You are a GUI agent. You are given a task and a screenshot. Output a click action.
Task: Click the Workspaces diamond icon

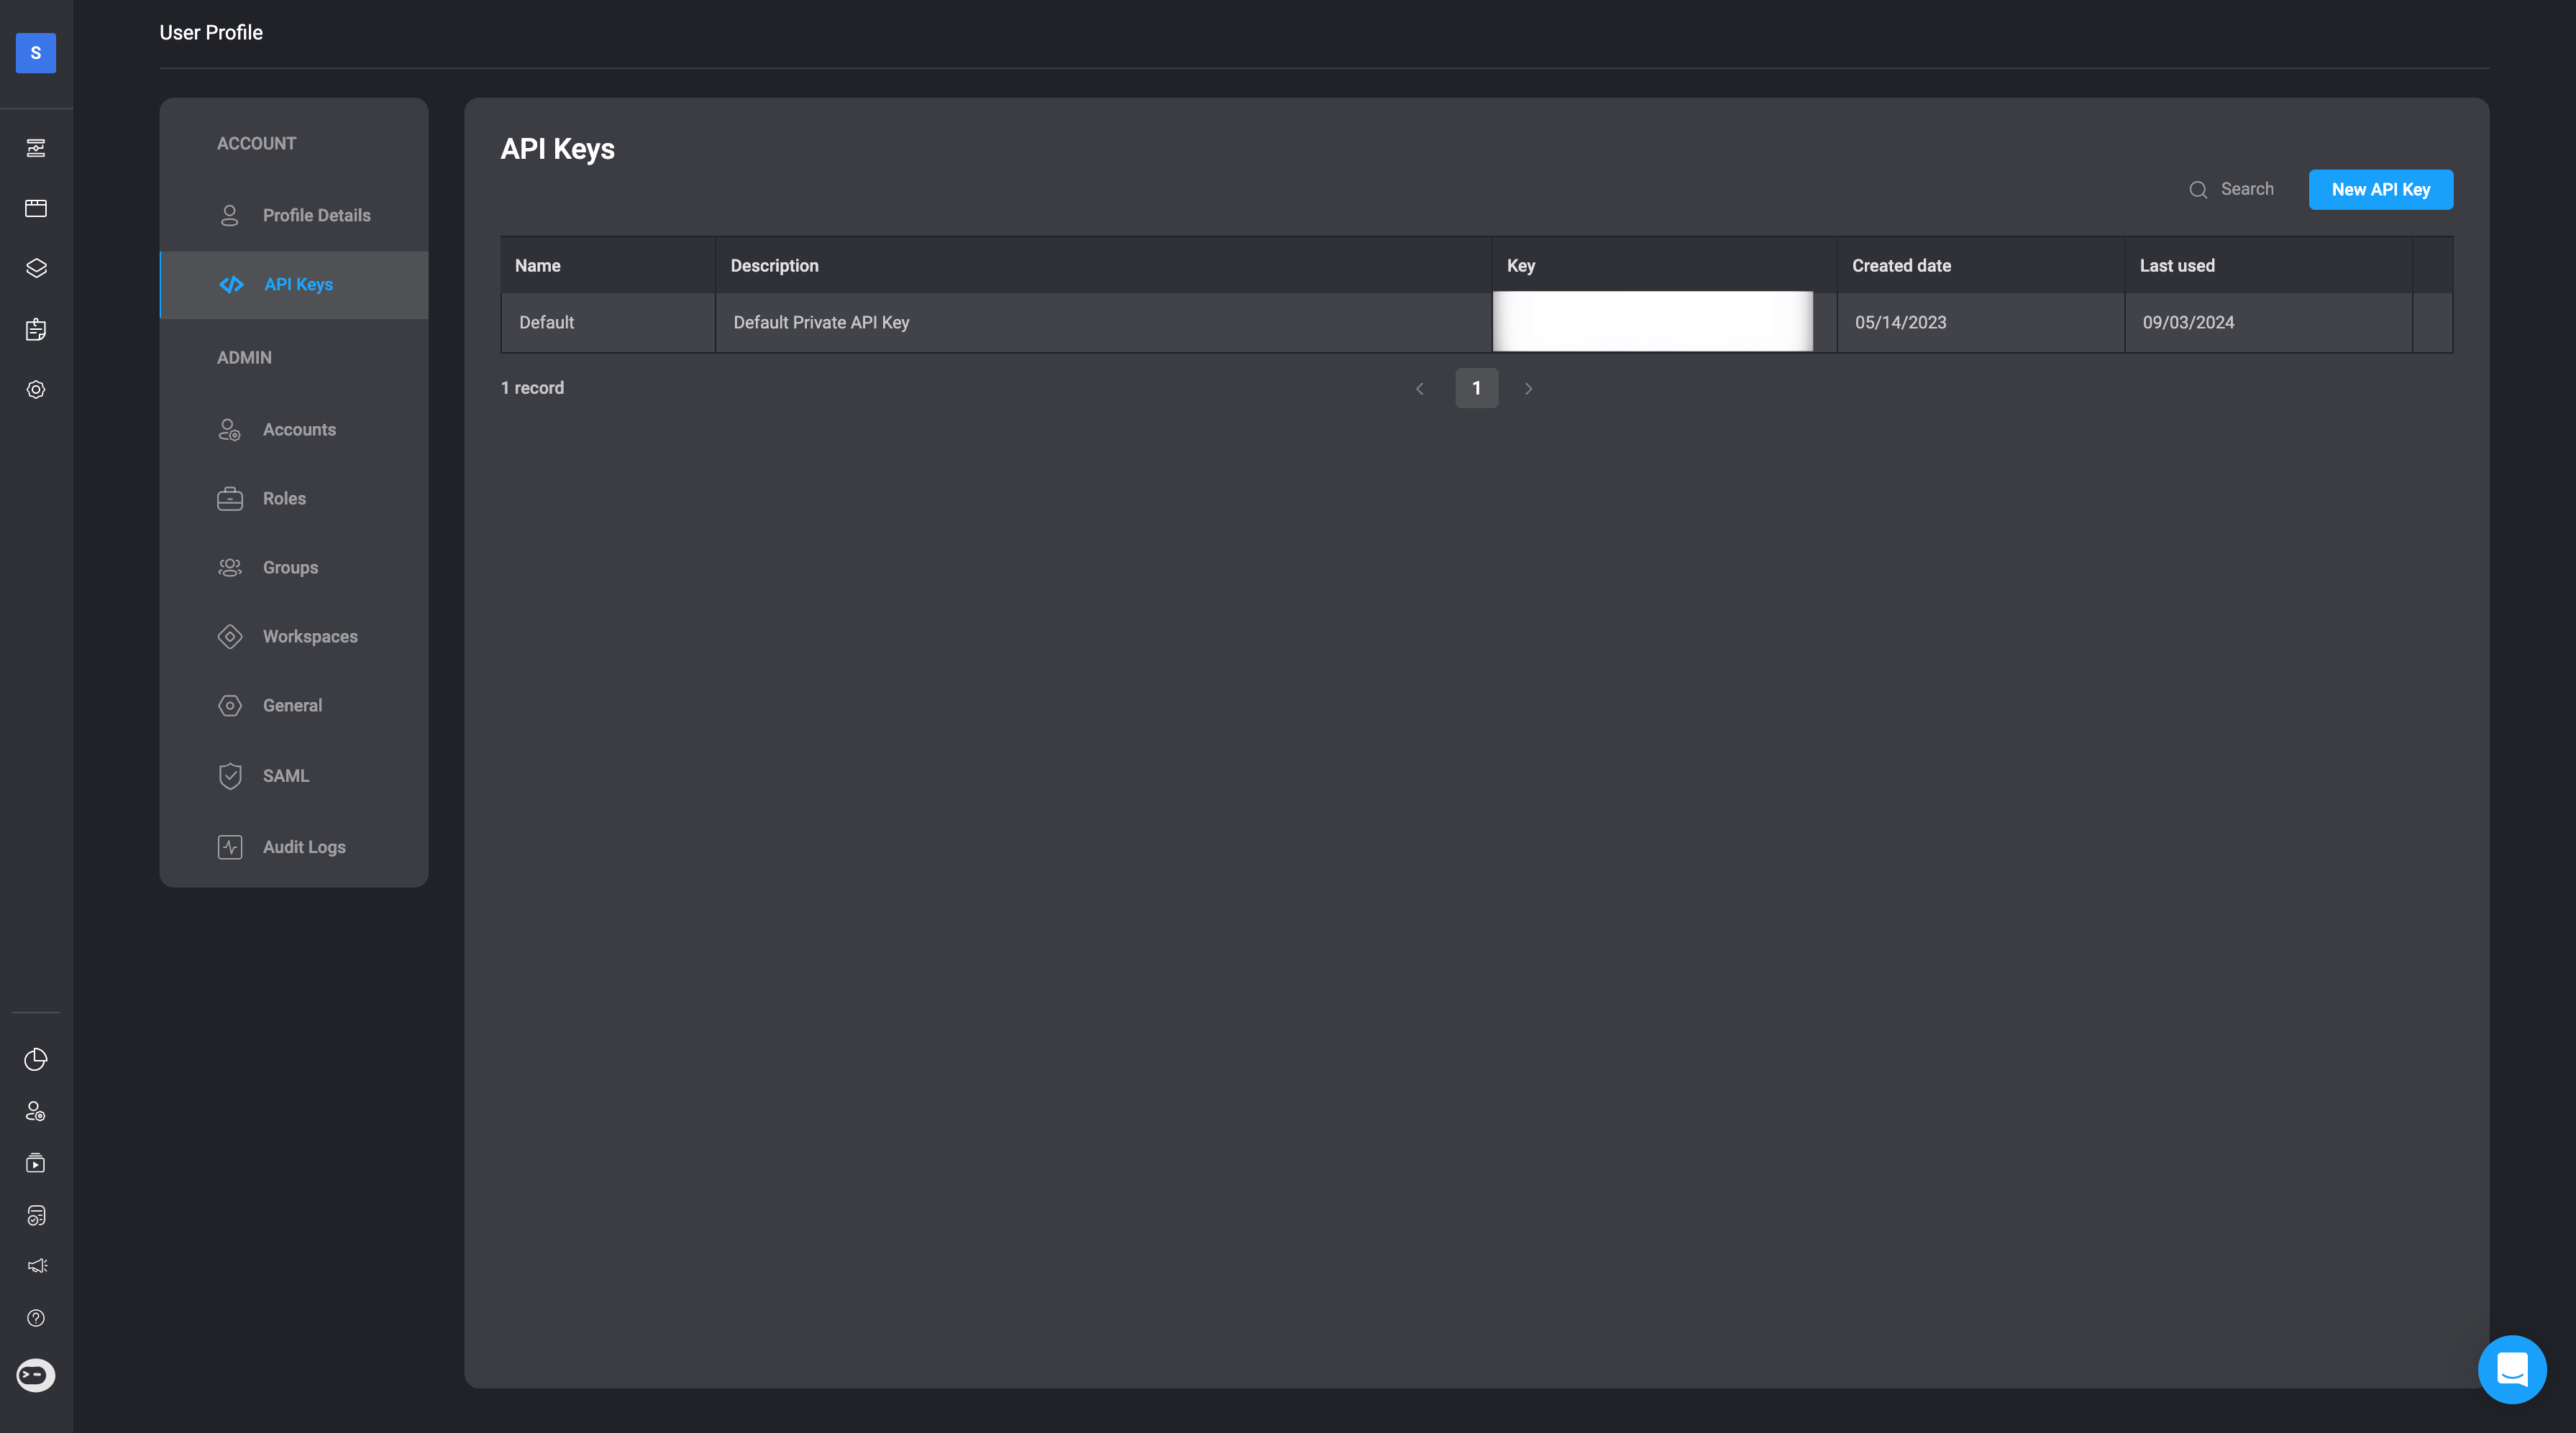coord(229,637)
